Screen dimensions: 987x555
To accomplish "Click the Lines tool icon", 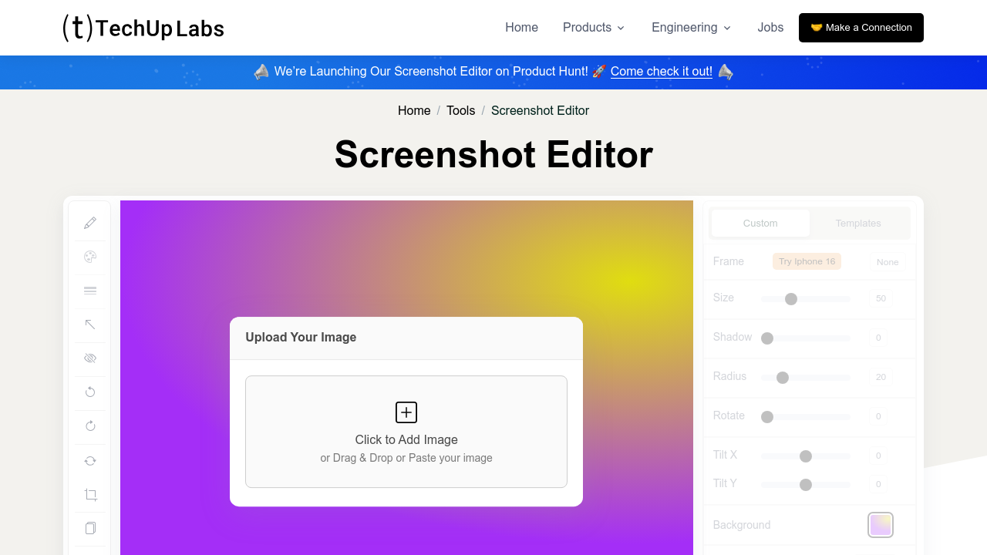I will point(89,291).
